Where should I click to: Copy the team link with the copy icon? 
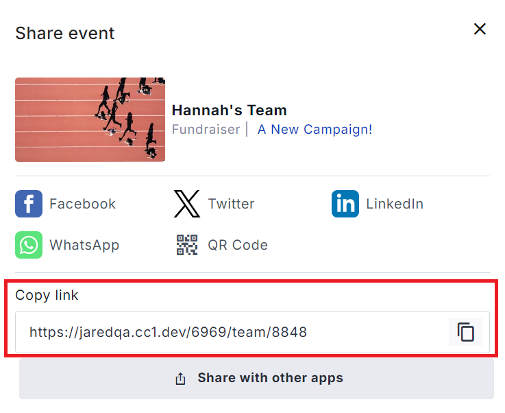466,333
